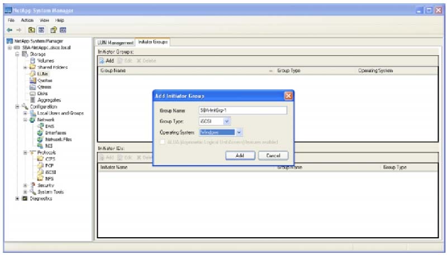Open the Diagnostics node
447x255 pixels.
[x=39, y=198]
